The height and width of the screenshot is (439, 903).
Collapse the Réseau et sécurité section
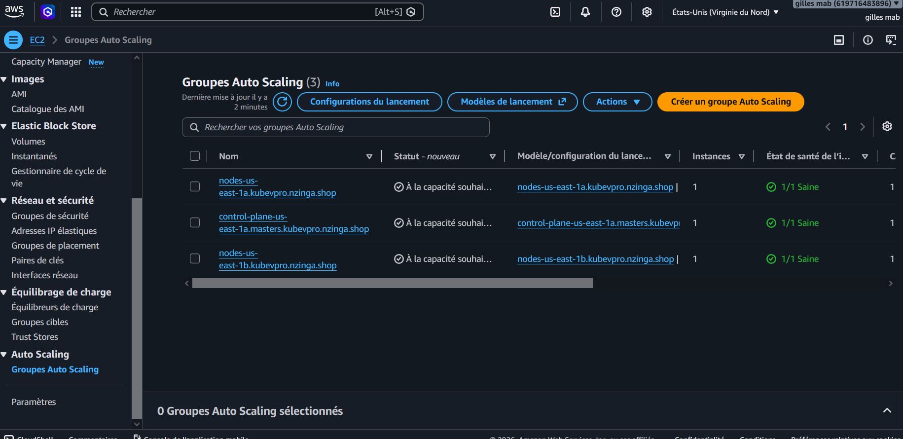[x=4, y=201]
